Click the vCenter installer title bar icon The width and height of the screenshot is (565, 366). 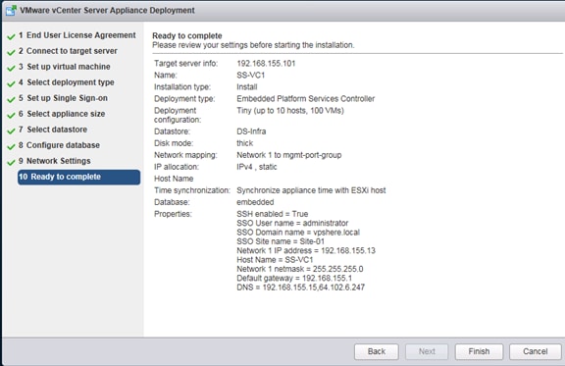point(11,10)
